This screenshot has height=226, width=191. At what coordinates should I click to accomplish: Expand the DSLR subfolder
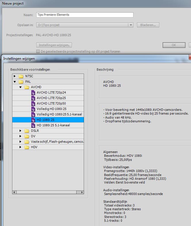click(x=20, y=131)
